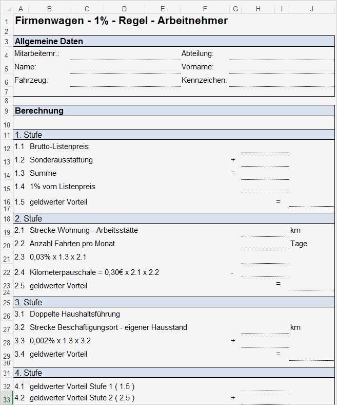Select column B header
Screen dimensions: 337x405
pyautogui.click(x=49, y=9)
